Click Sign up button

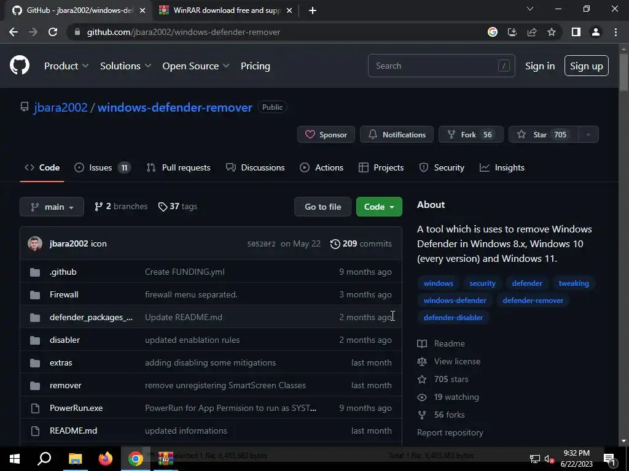pyautogui.click(x=587, y=66)
